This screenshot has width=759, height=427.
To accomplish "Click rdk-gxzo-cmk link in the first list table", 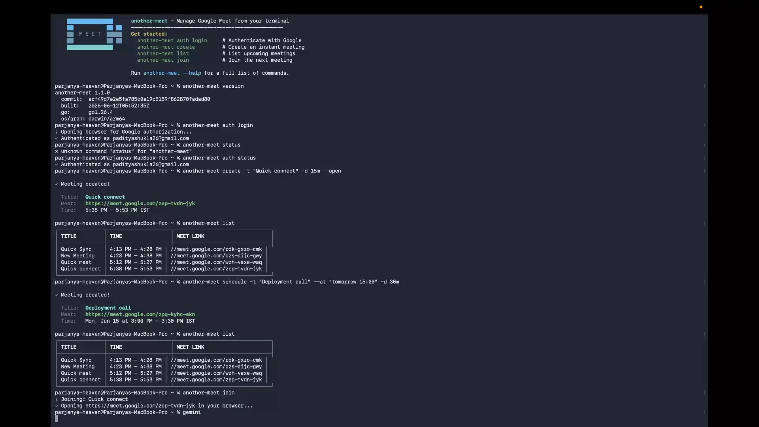I will tap(216, 249).
